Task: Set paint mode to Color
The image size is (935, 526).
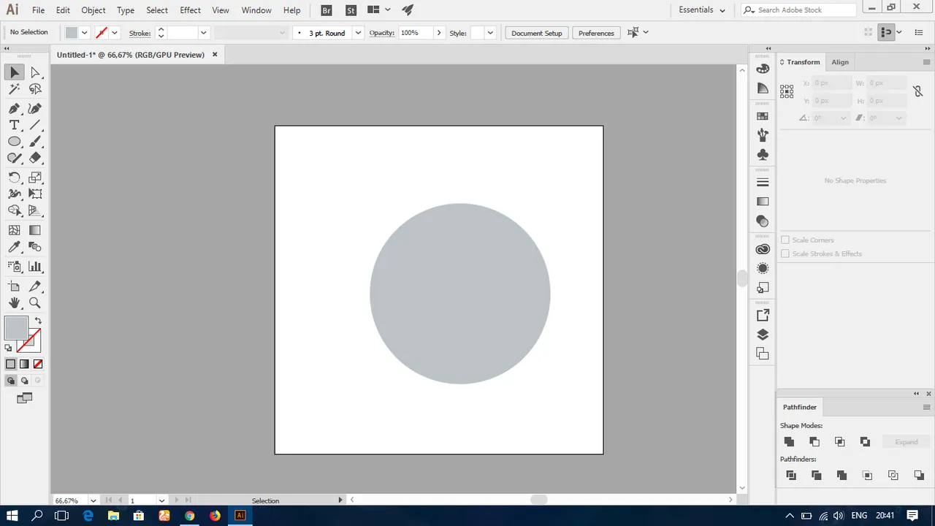Action: [10, 364]
